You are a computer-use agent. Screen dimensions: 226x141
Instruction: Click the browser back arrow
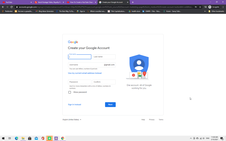3,7
